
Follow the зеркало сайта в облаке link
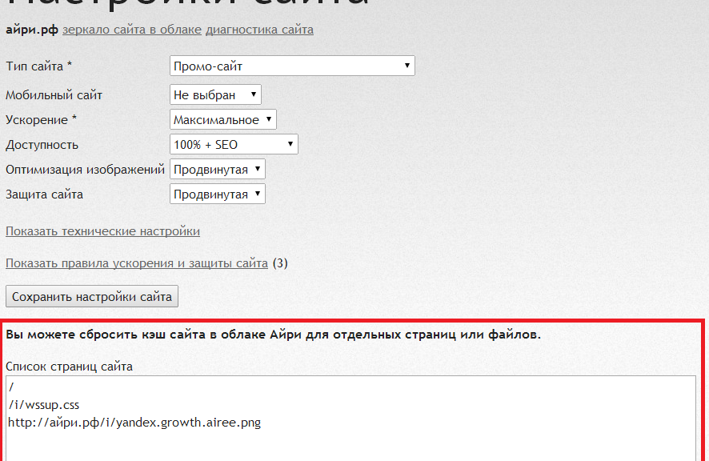(132, 30)
